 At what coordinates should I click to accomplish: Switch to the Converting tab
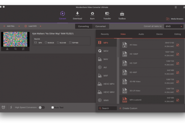[x=83, y=26]
